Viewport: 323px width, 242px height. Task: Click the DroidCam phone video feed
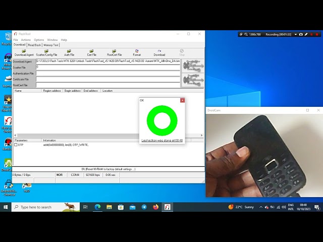point(264,156)
